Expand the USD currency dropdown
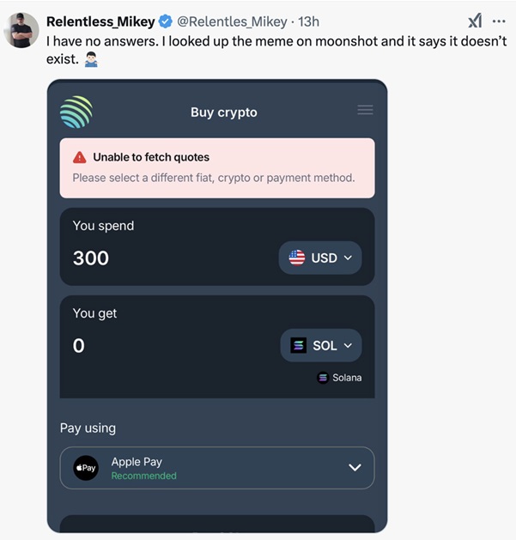The image size is (516, 540). pyautogui.click(x=320, y=258)
